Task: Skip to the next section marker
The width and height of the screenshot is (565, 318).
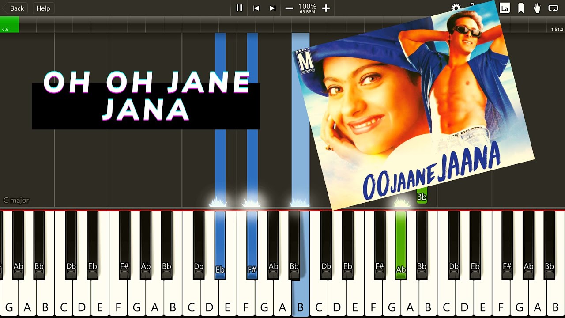Action: [272, 8]
